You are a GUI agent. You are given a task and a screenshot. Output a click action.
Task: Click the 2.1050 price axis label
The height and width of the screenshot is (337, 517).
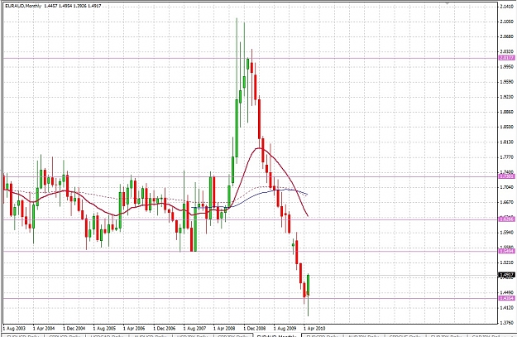pos(507,22)
